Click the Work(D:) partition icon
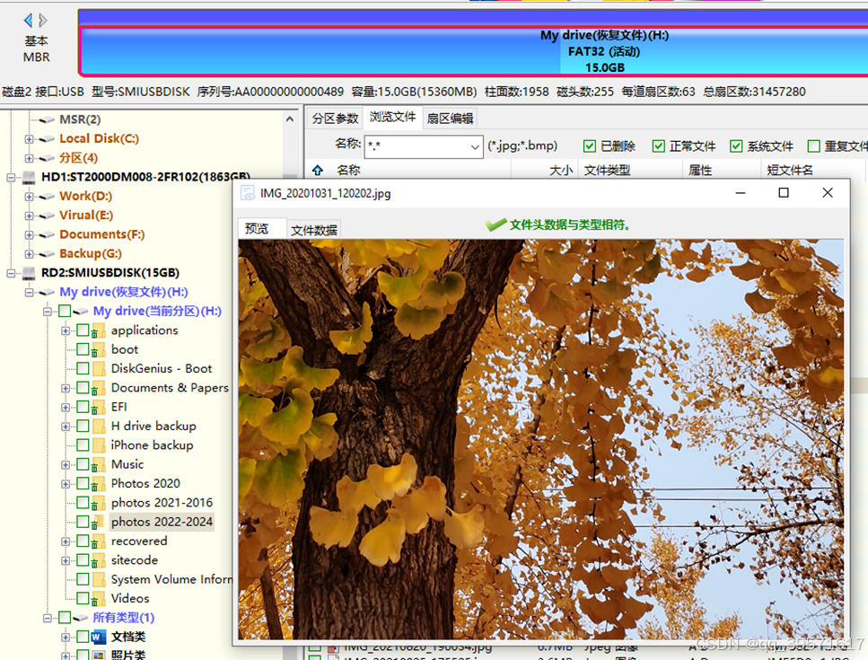The height and width of the screenshot is (660, 868). point(47,197)
